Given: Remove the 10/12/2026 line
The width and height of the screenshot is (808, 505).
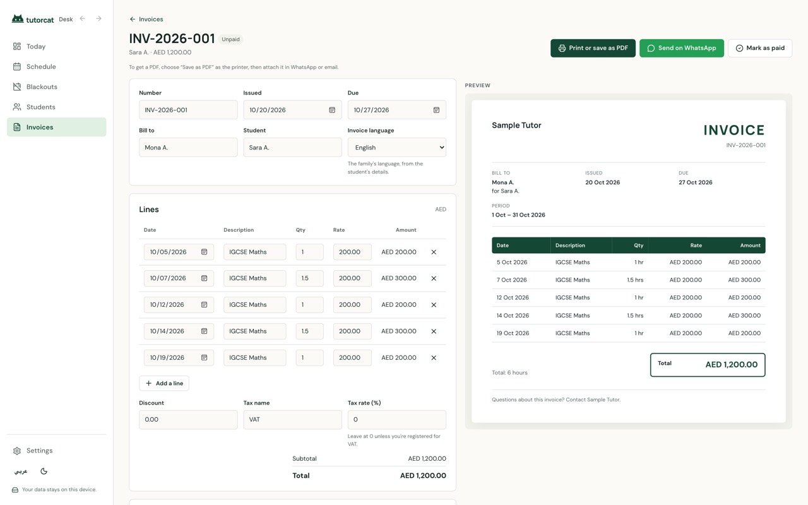Looking at the screenshot, I should pyautogui.click(x=434, y=305).
